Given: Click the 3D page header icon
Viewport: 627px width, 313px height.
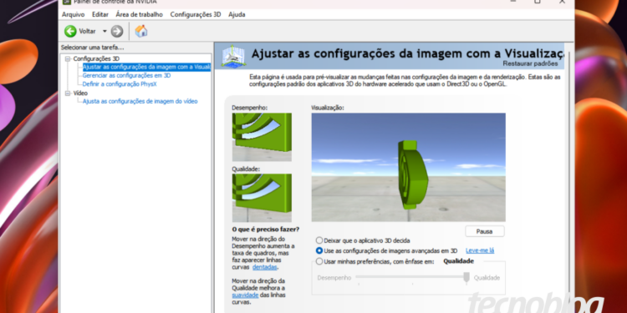Looking at the screenshot, I should 233,56.
